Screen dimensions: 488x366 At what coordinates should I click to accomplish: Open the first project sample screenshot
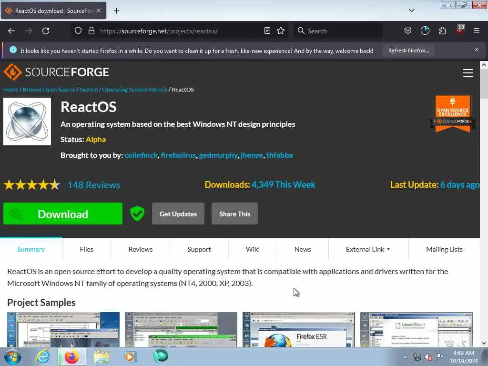(63, 329)
